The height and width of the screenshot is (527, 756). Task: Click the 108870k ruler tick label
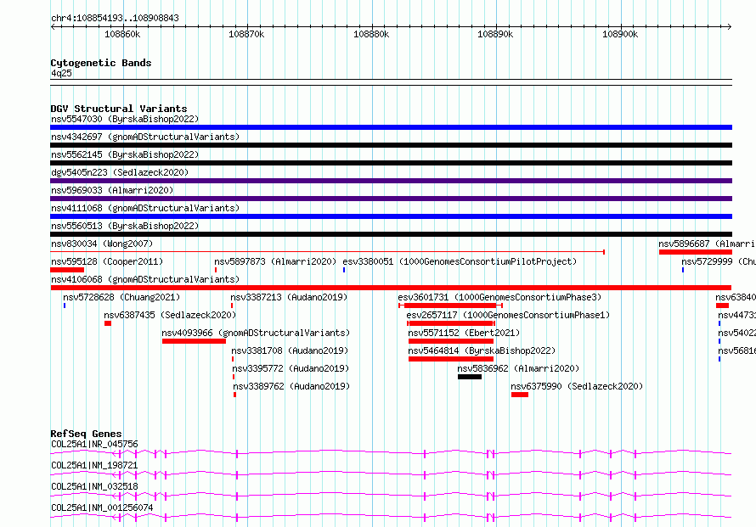[246, 35]
